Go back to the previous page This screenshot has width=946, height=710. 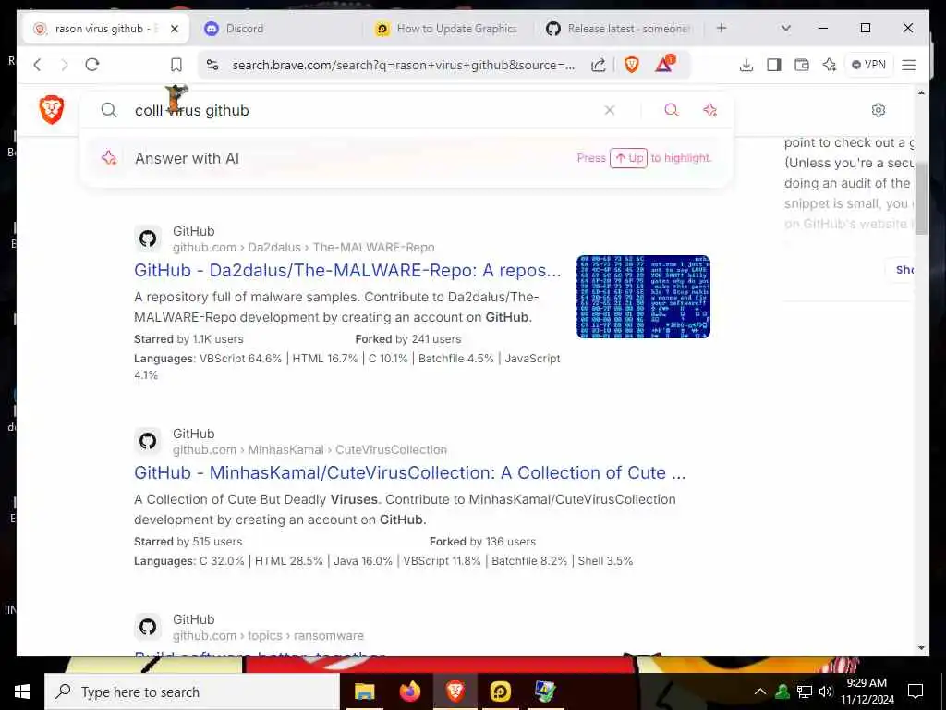(37, 65)
